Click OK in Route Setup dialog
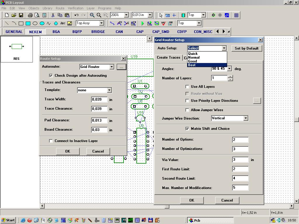Image resolution: width=299 pixels, height=224 pixels. [68, 151]
